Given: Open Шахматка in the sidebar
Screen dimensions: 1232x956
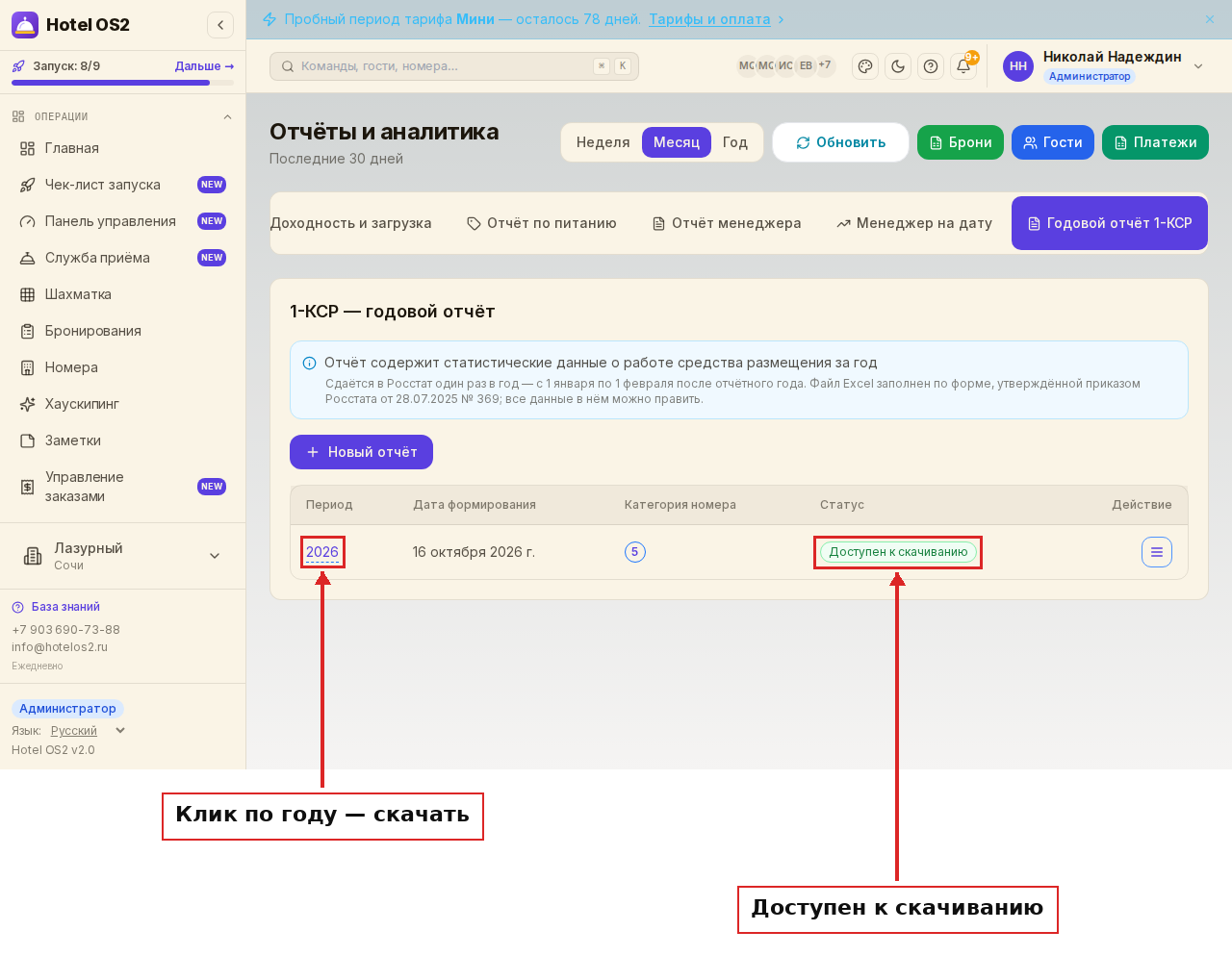Looking at the screenshot, I should point(123,294).
